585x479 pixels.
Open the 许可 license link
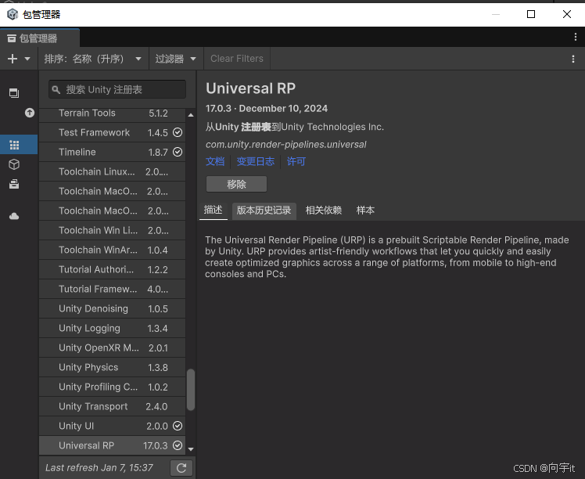[x=296, y=162]
